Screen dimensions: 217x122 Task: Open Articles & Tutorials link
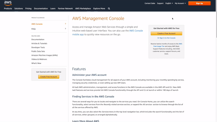(39, 43)
